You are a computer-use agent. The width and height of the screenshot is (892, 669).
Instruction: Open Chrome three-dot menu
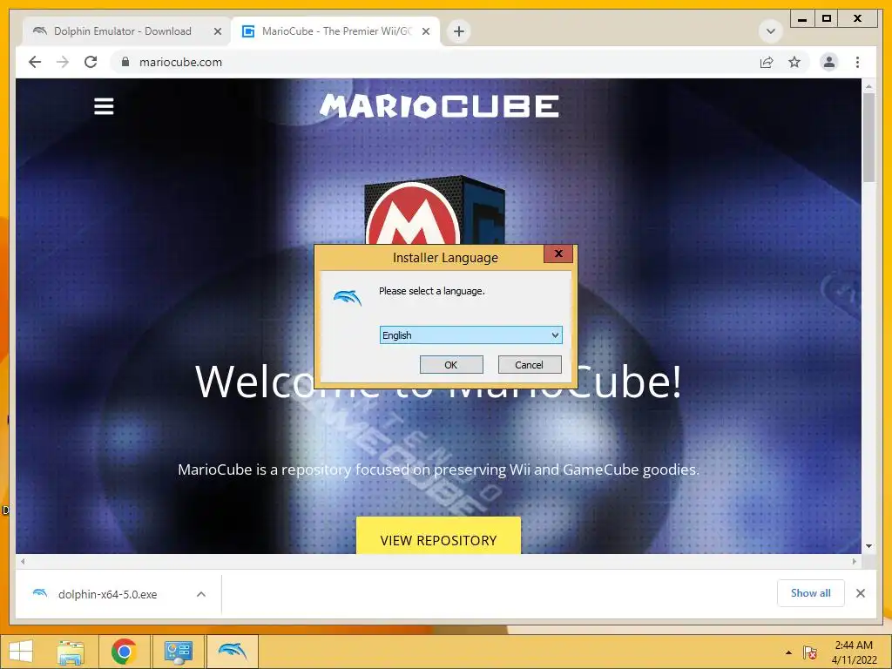click(x=857, y=62)
